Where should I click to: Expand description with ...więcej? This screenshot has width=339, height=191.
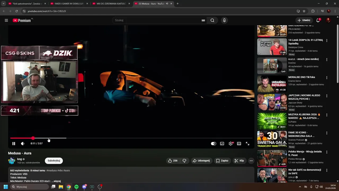tap(56, 181)
